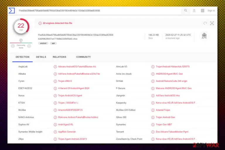Screen dimensions: 225x150
Task: Click the reanalyze refresh icon
Action: (x=205, y=23)
